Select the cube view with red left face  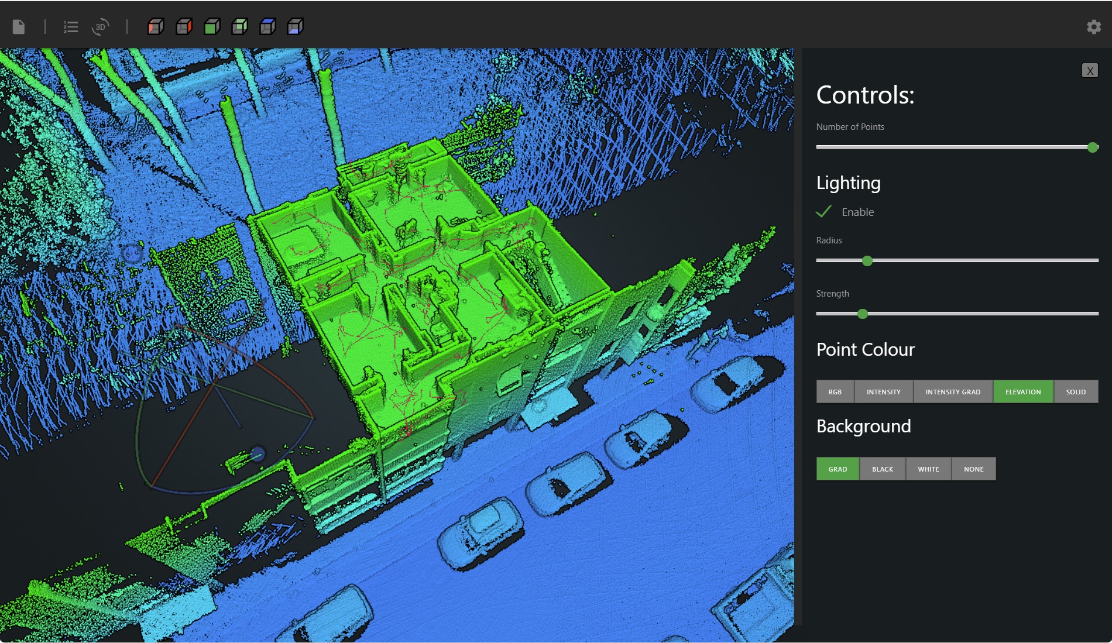(x=156, y=26)
